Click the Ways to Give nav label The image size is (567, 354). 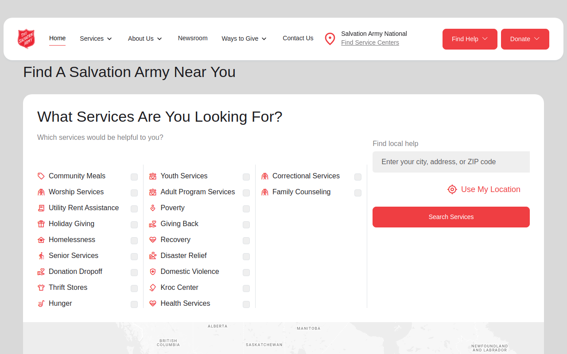click(x=240, y=39)
